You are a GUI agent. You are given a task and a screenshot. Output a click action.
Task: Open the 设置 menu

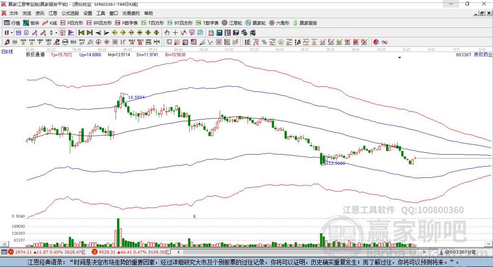(88, 13)
